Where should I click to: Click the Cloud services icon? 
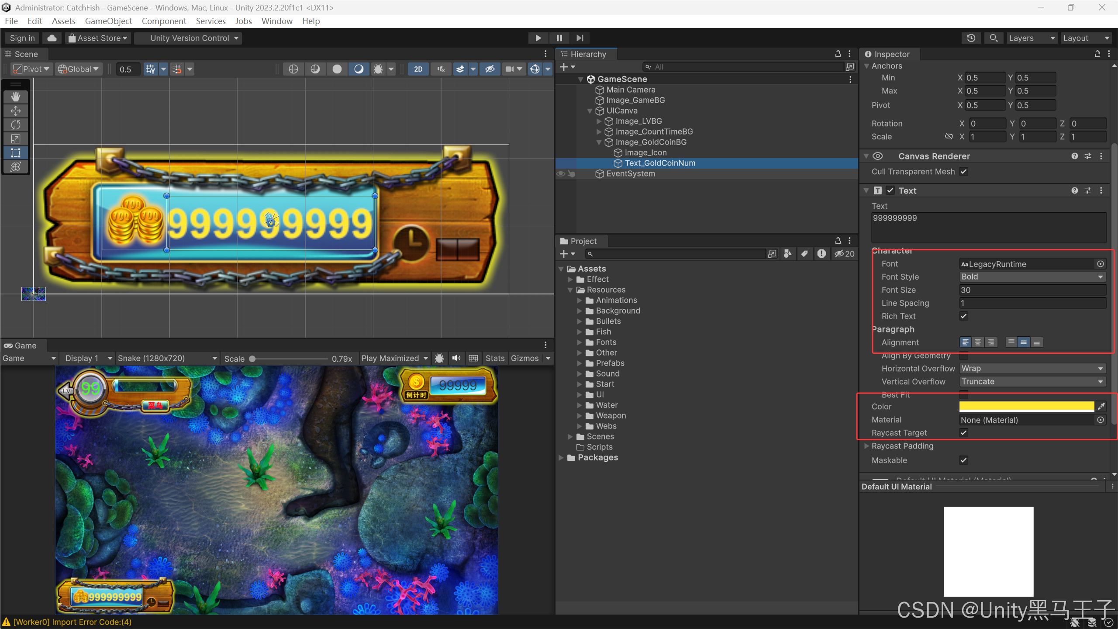[x=52, y=38]
